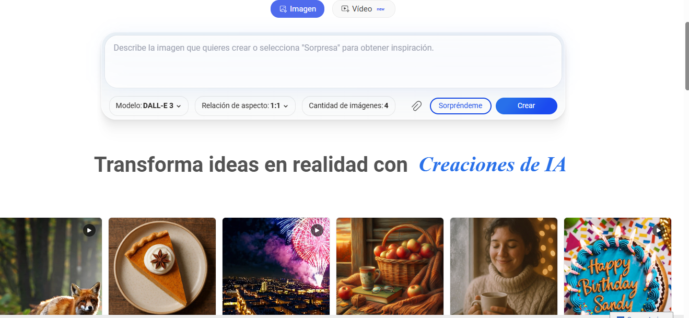Screen dimensions: 689x318
Task: Click the vertical page scrollbar thumb
Action: pos(687,56)
